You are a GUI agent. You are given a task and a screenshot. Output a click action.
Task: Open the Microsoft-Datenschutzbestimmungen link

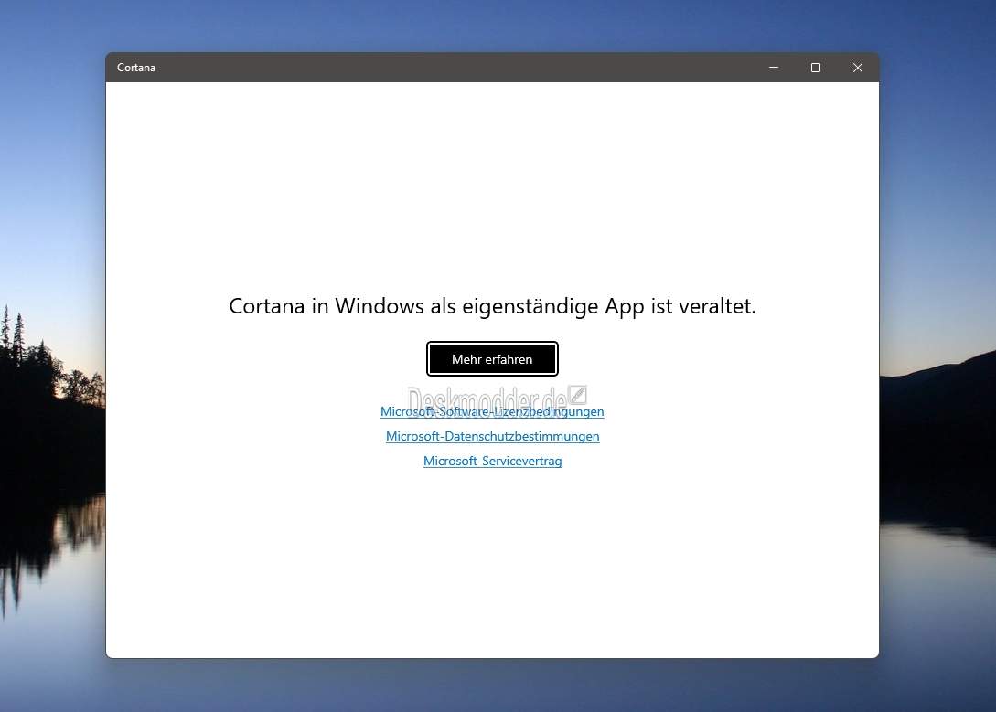(492, 437)
